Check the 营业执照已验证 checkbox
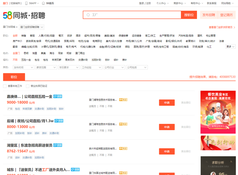The height and width of the screenshot is (175, 238). point(28,86)
